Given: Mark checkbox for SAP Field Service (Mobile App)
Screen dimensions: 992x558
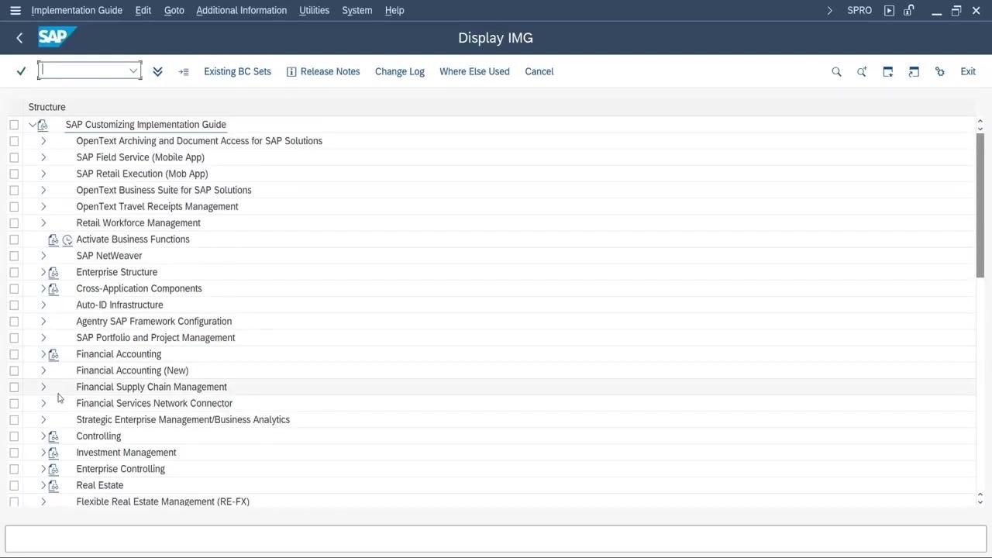Looking at the screenshot, I should point(14,157).
